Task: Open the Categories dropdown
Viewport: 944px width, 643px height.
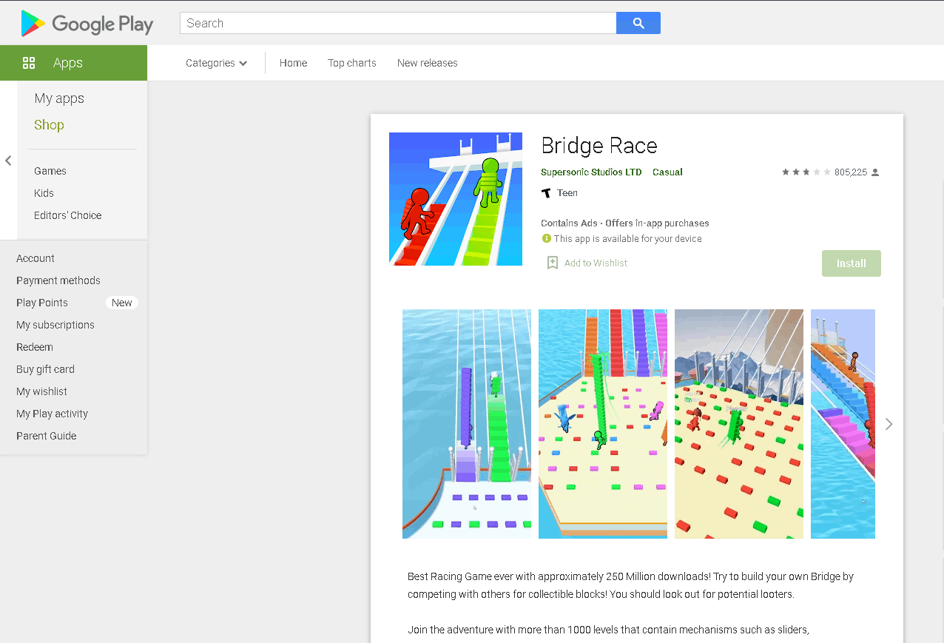Action: click(216, 63)
